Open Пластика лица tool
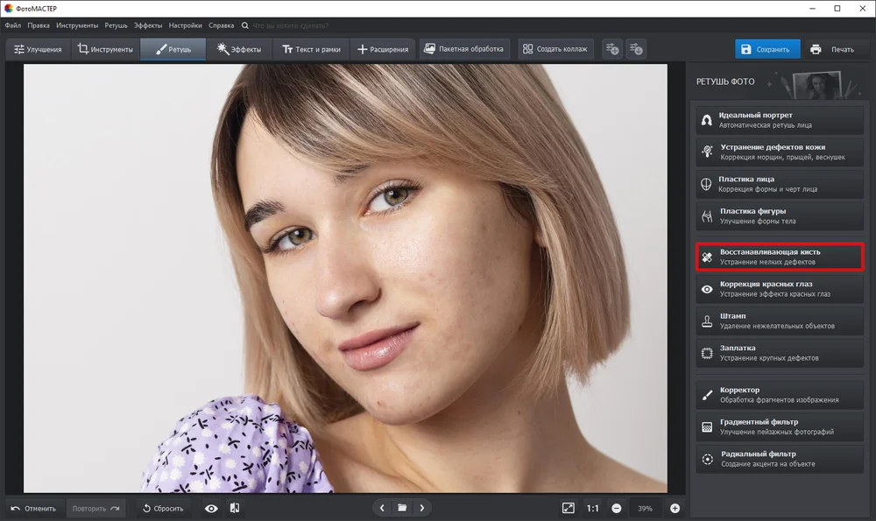The image size is (876, 521). tap(780, 184)
